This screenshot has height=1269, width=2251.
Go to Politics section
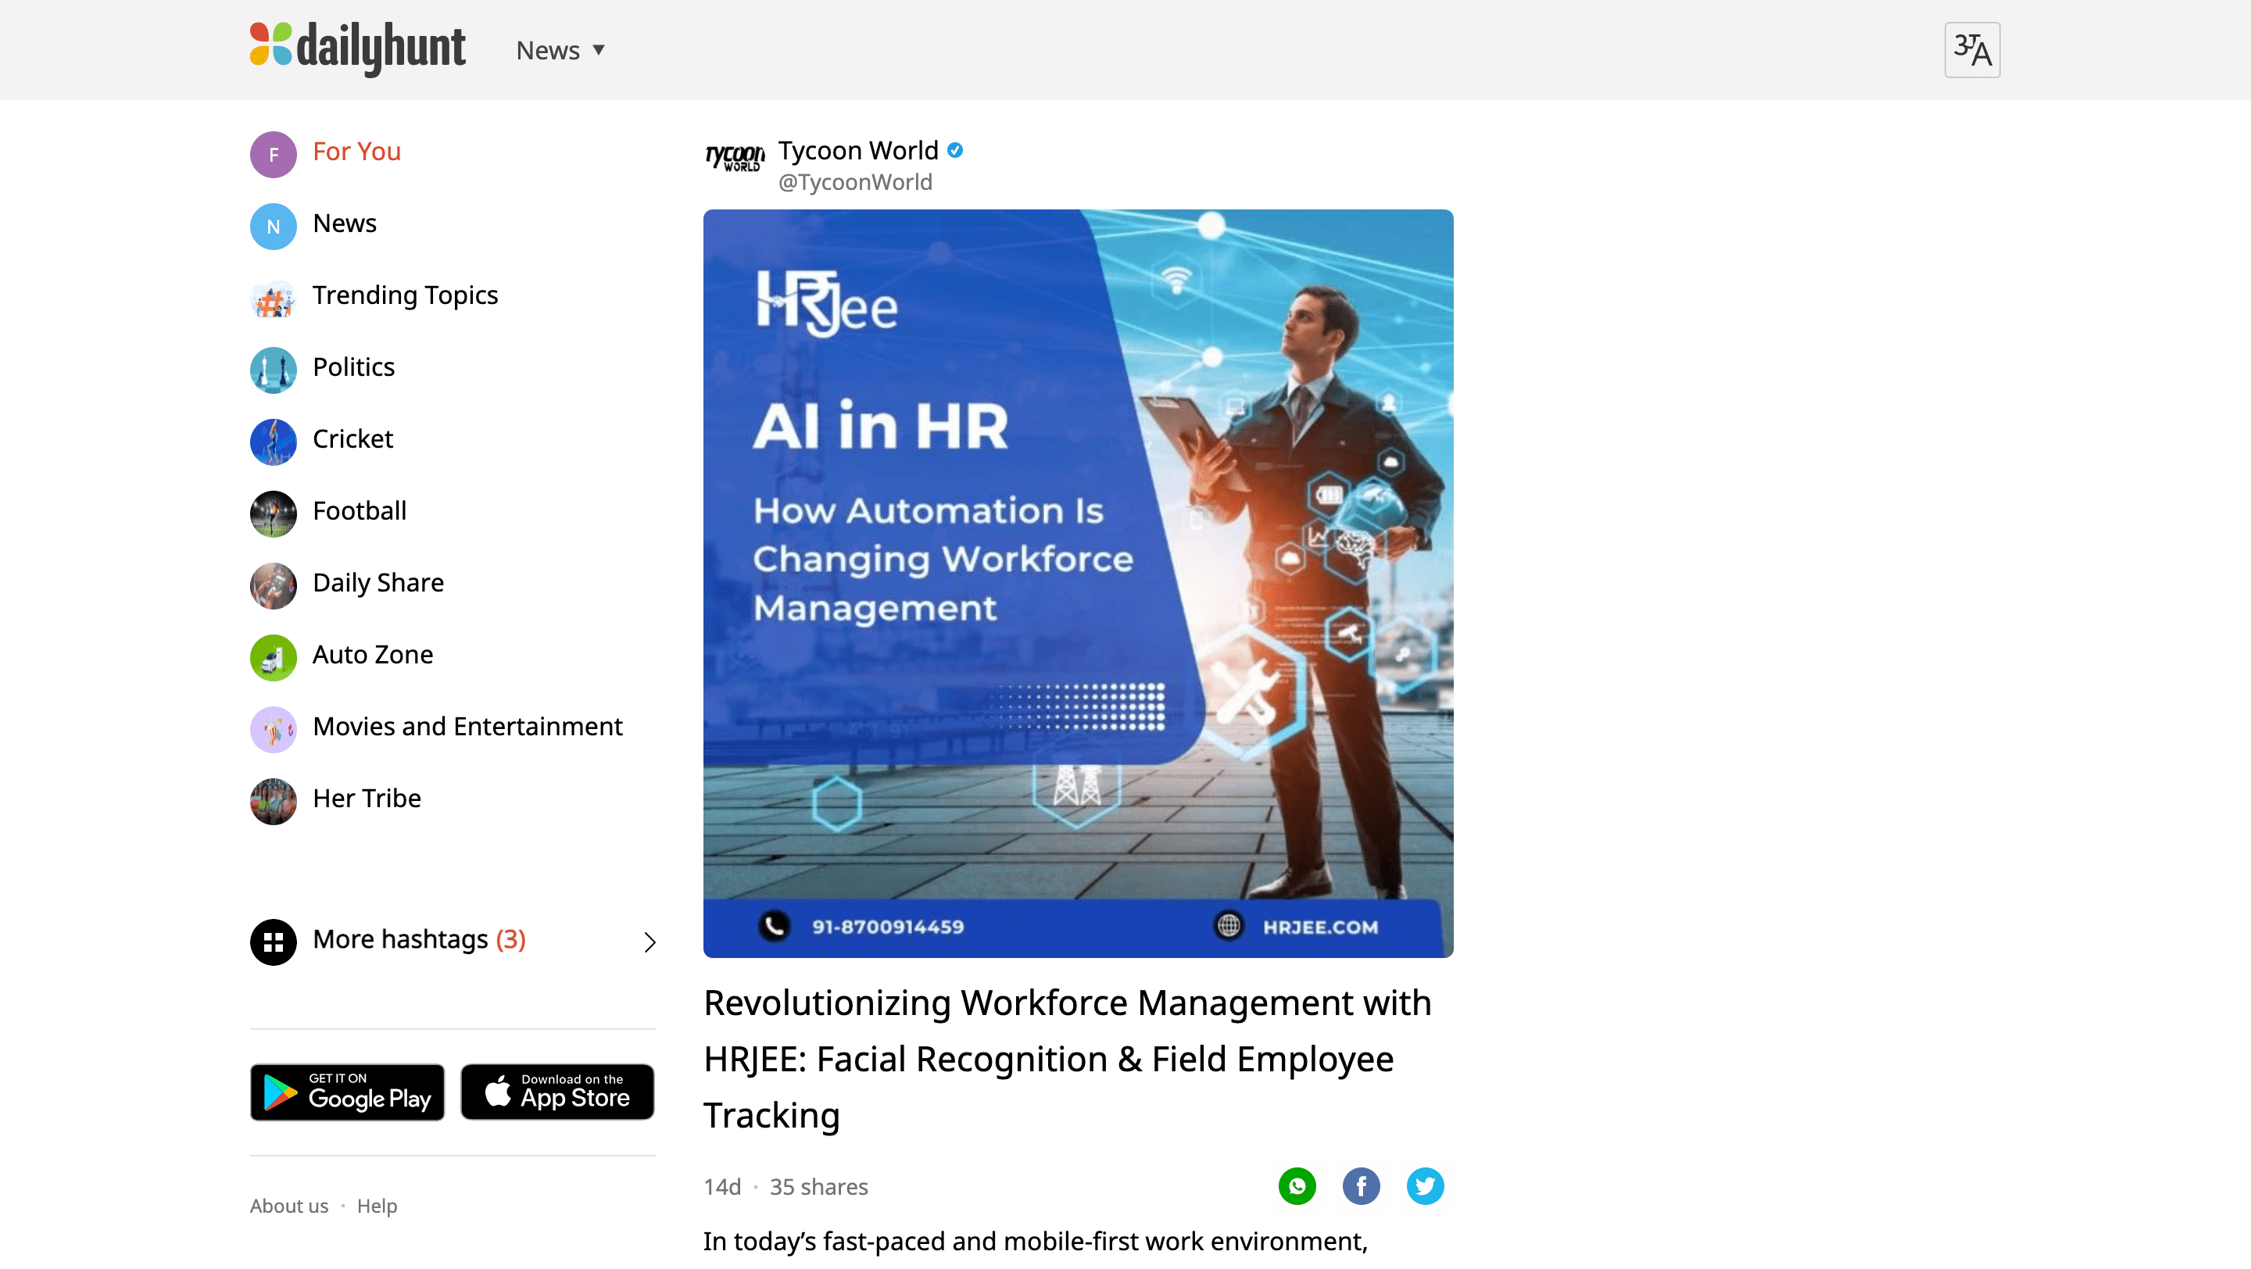(353, 366)
